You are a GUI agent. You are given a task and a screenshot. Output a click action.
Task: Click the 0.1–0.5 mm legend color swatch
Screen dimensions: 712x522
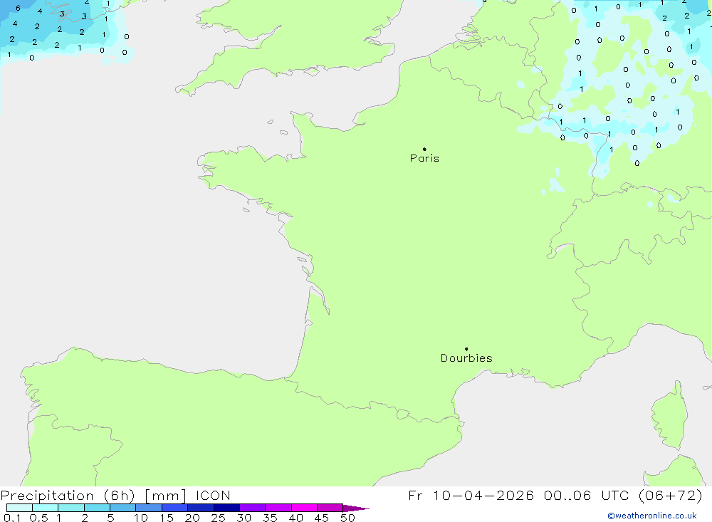[19, 508]
